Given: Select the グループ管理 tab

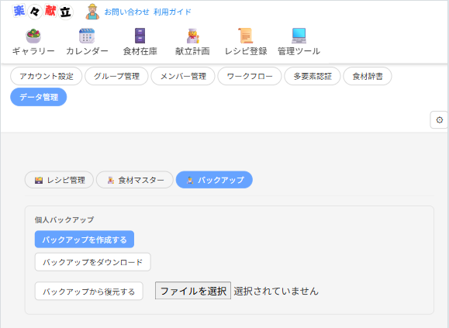Looking at the screenshot, I should click(116, 76).
